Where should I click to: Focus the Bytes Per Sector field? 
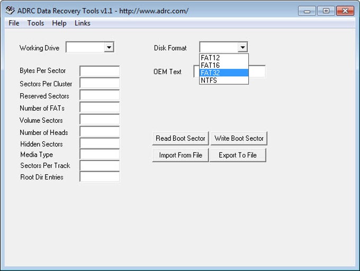[x=100, y=71]
